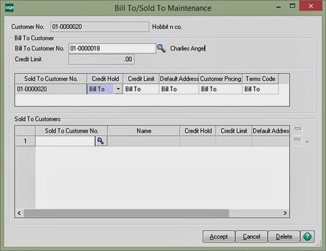Open the Sold To Customer No. lookup icon
Image resolution: width=326 pixels, height=251 pixels.
pos(101,141)
